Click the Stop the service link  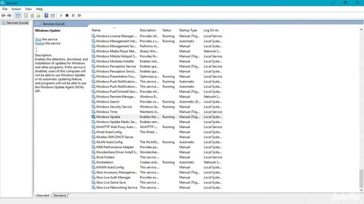(x=38, y=39)
